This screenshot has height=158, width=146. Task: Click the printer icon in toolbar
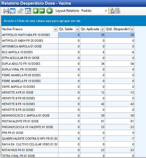tap(6, 11)
